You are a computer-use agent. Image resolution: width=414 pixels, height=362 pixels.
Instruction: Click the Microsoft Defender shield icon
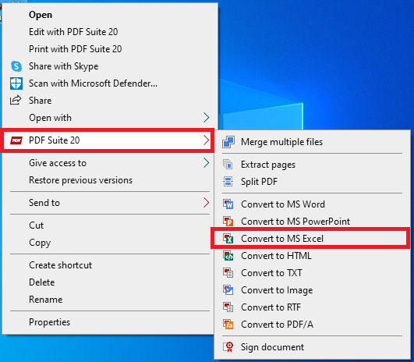coord(16,83)
